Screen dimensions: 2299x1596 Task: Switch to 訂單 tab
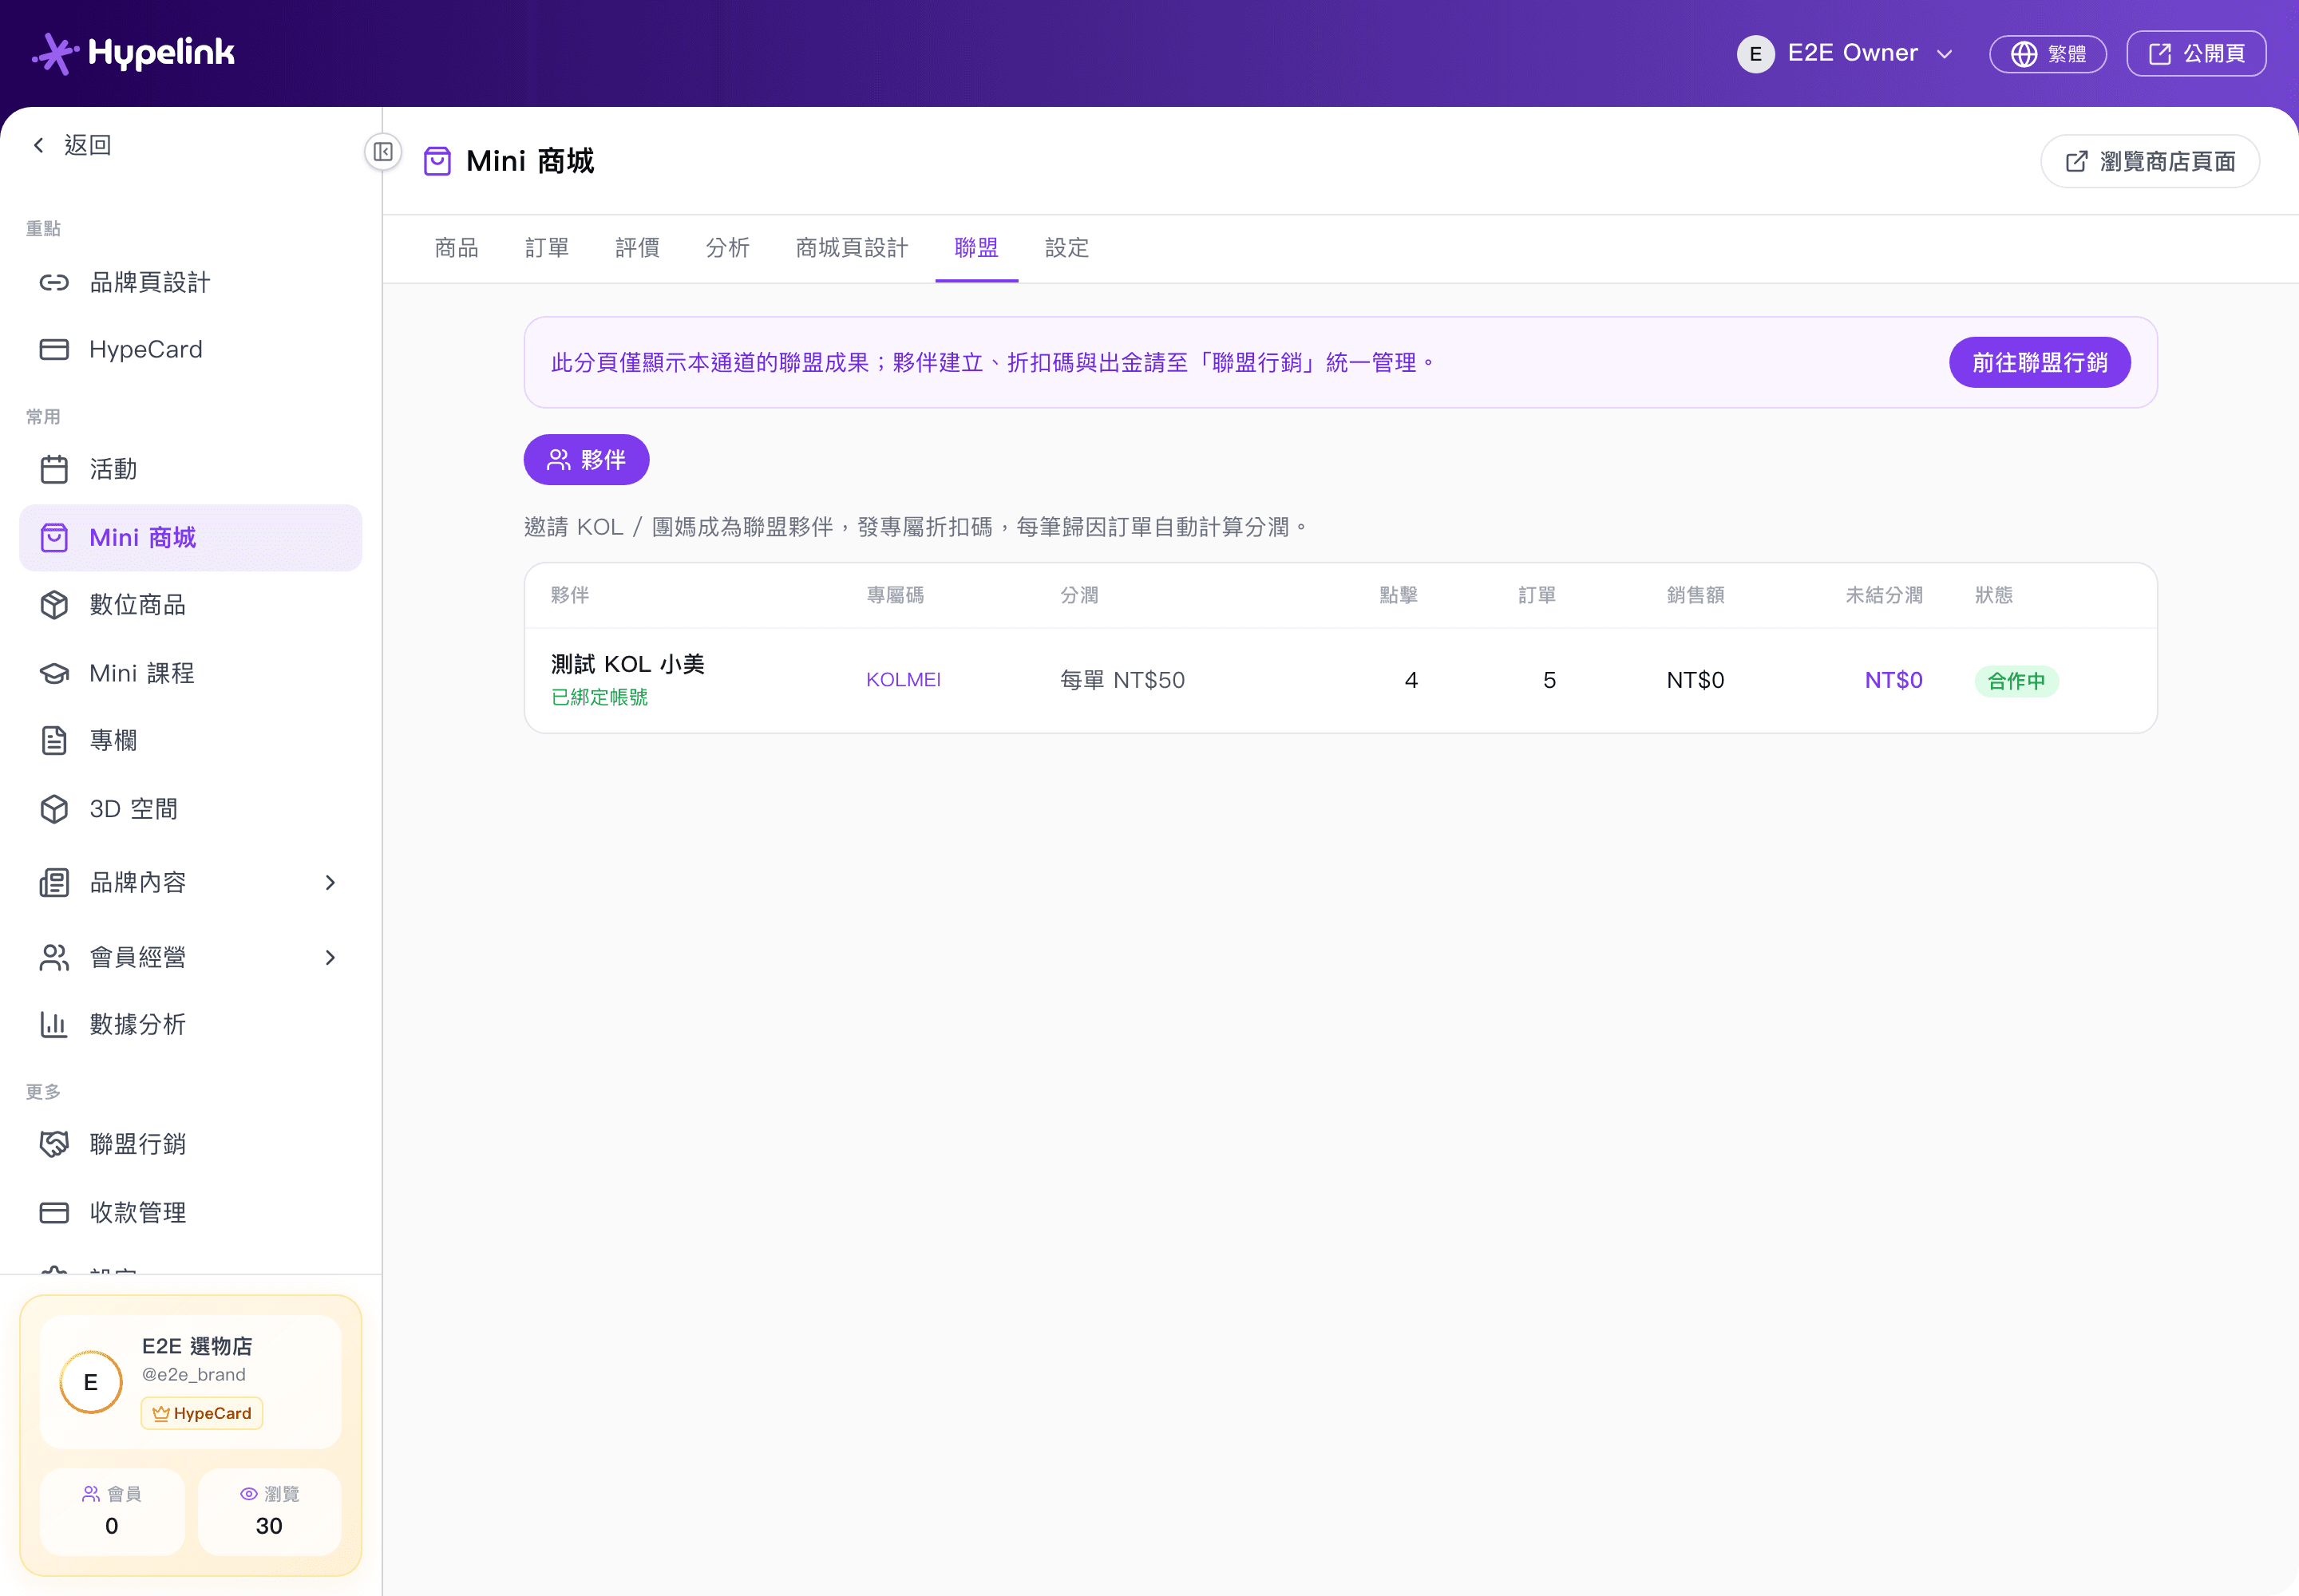point(546,248)
